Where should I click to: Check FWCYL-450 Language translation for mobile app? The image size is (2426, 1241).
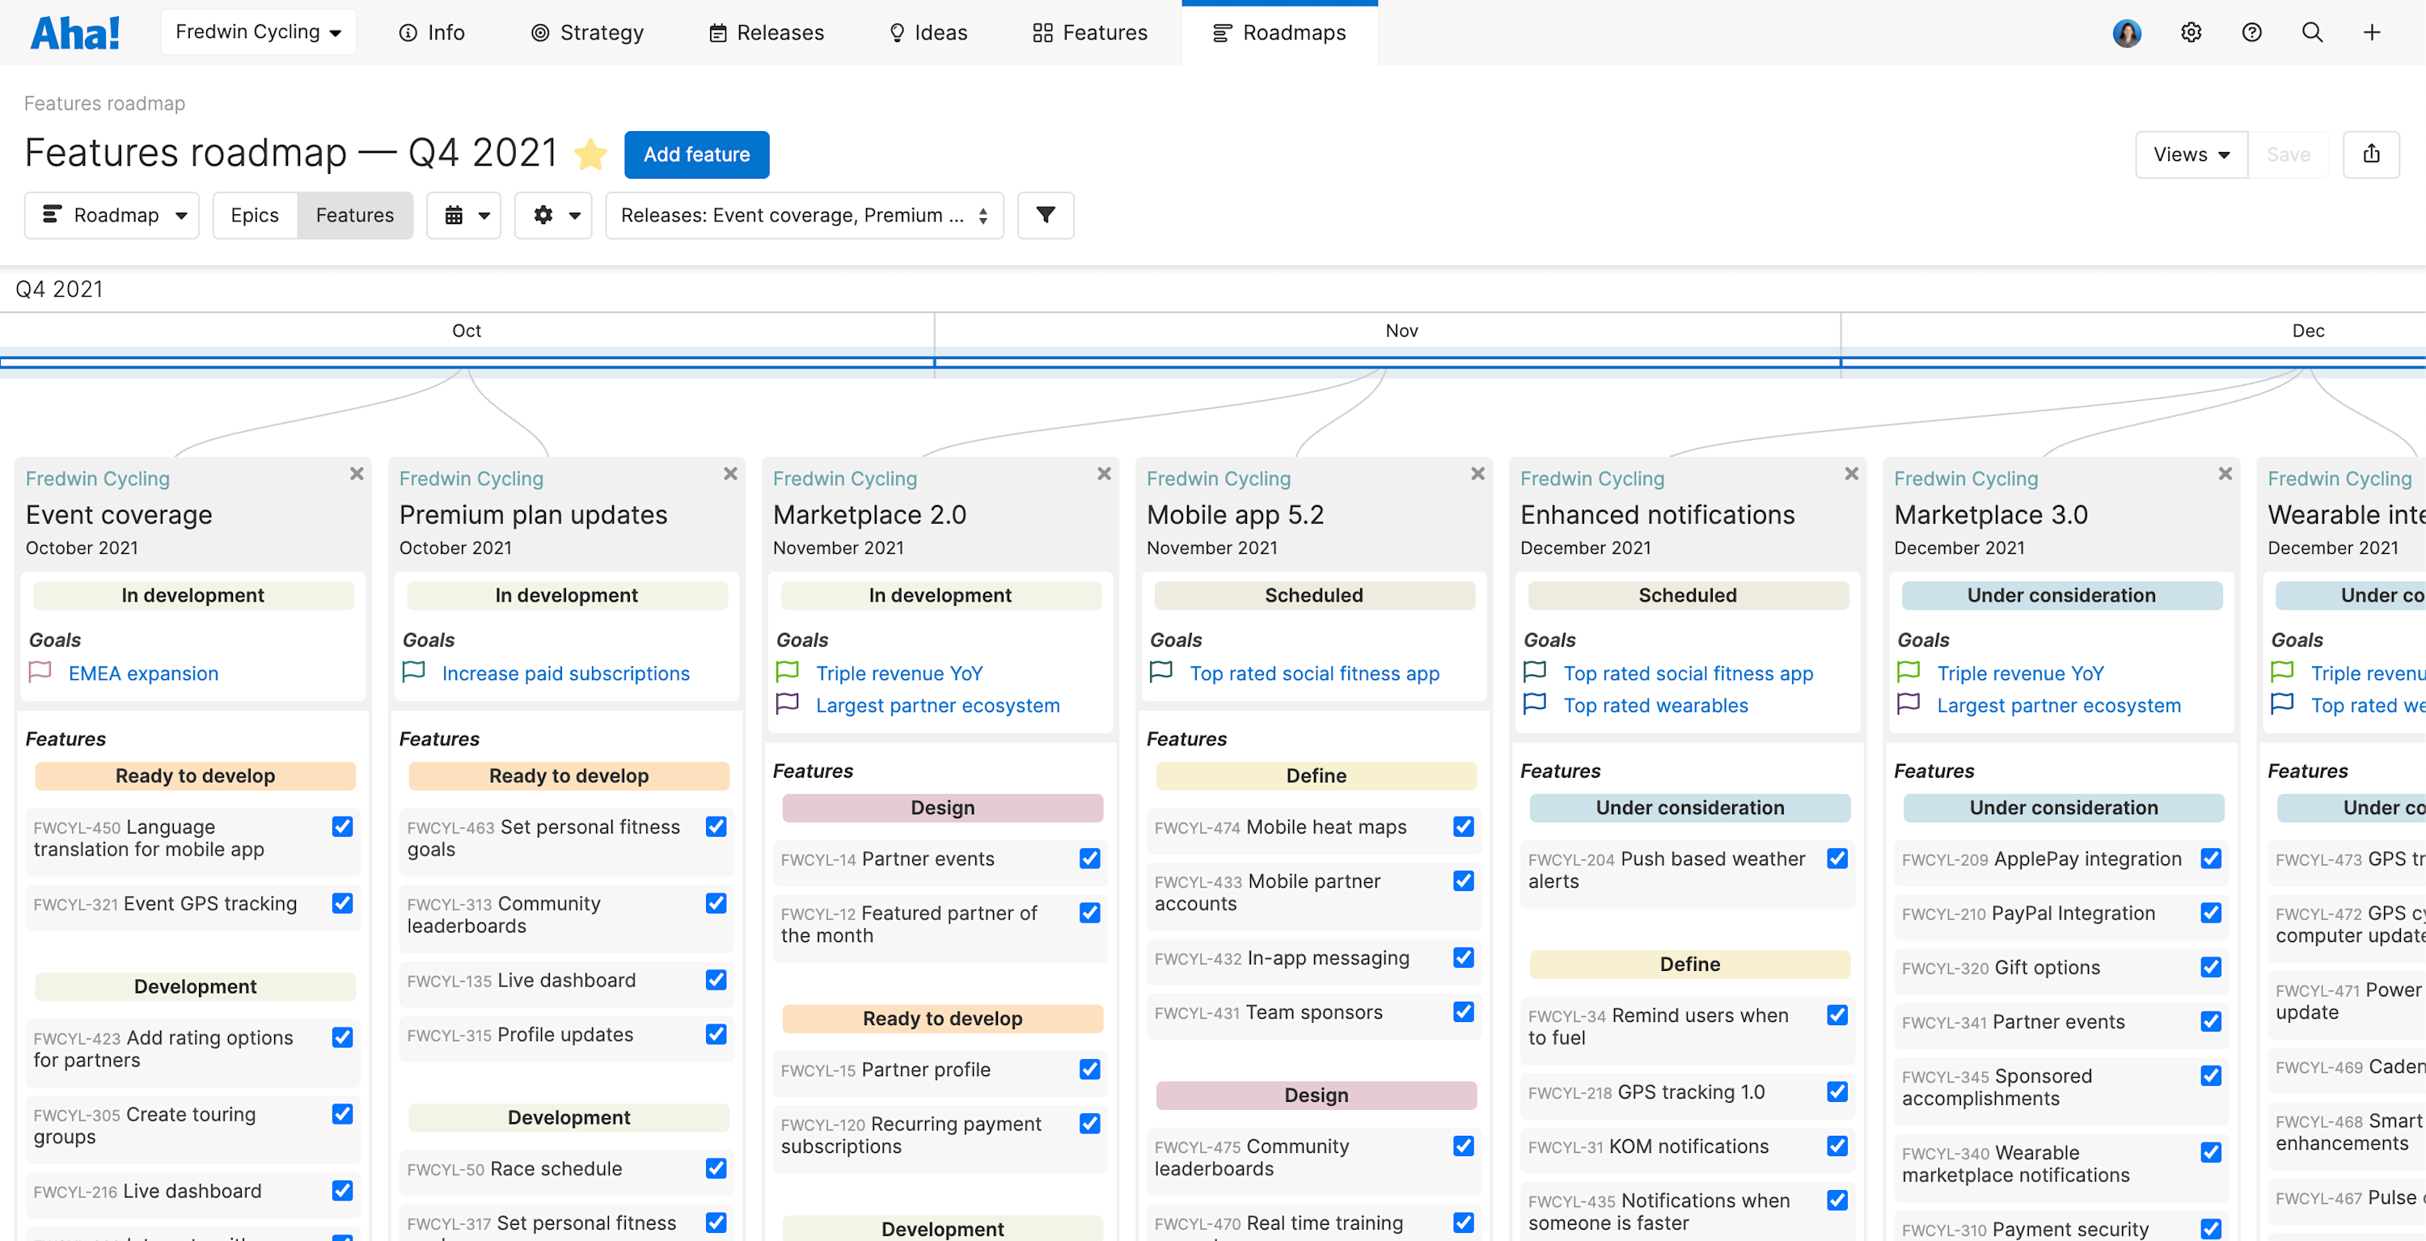(341, 827)
